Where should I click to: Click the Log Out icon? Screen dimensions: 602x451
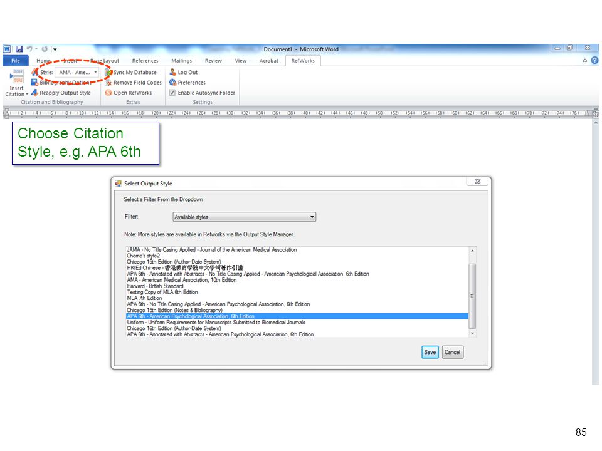(x=173, y=72)
